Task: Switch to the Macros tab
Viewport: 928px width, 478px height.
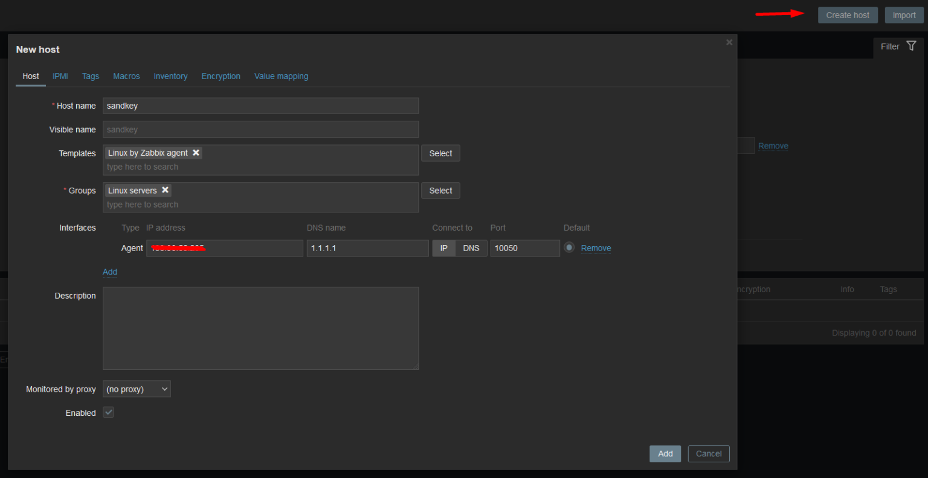Action: (126, 76)
